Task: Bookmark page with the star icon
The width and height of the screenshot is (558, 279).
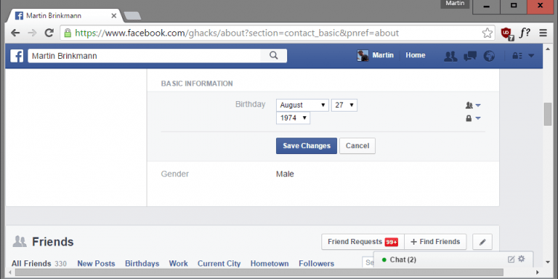Action: click(x=487, y=33)
